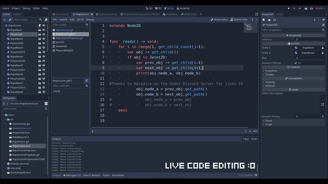
Task: Click the search icon in scripts filter
Action: 87,25
